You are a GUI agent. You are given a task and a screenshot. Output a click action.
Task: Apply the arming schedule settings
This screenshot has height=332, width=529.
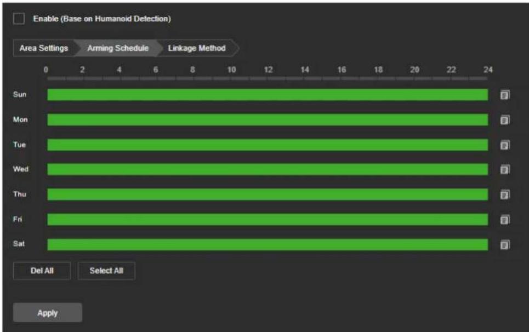pyautogui.click(x=48, y=313)
